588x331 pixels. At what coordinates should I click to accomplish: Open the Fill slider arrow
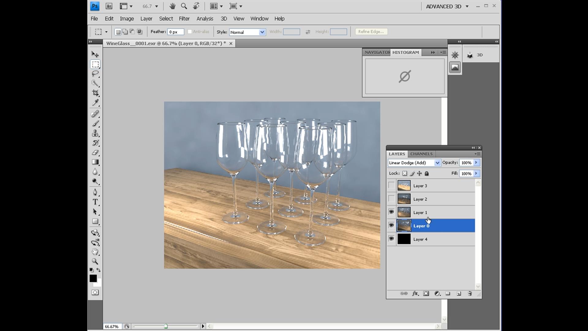(x=477, y=173)
